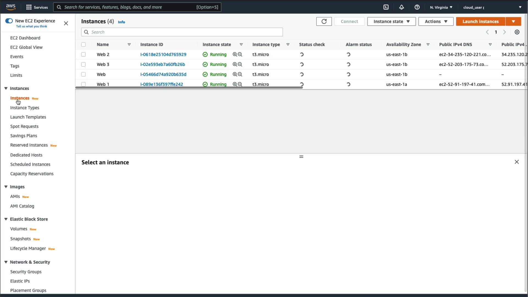Open the Services grid menu
This screenshot has height=297, width=528.
29,7
